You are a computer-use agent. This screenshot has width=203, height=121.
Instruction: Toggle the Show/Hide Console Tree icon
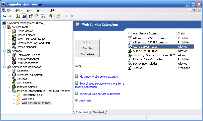(24, 16)
